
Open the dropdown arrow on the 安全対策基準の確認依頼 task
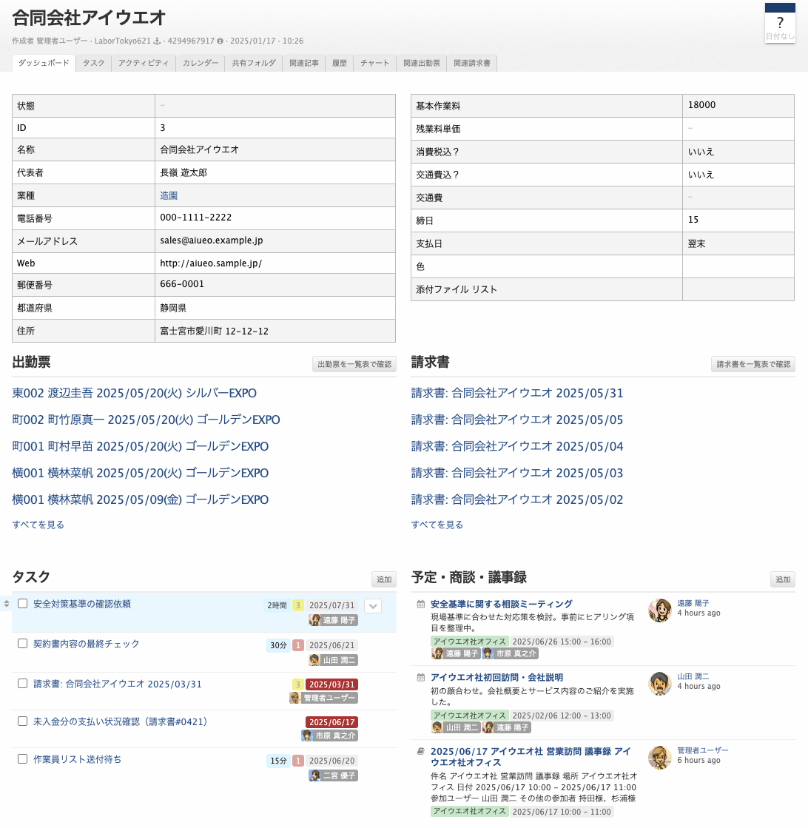pos(374,606)
